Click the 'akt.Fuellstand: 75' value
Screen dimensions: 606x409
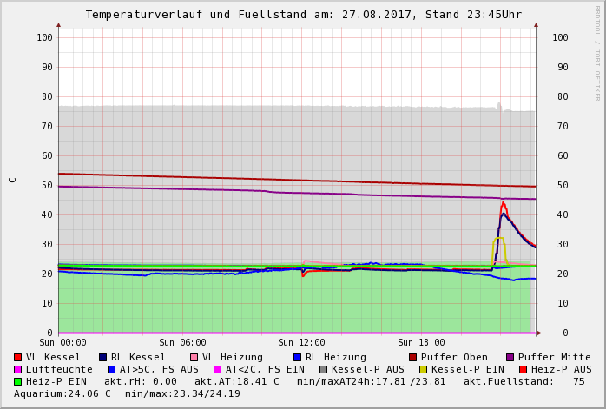524,381
